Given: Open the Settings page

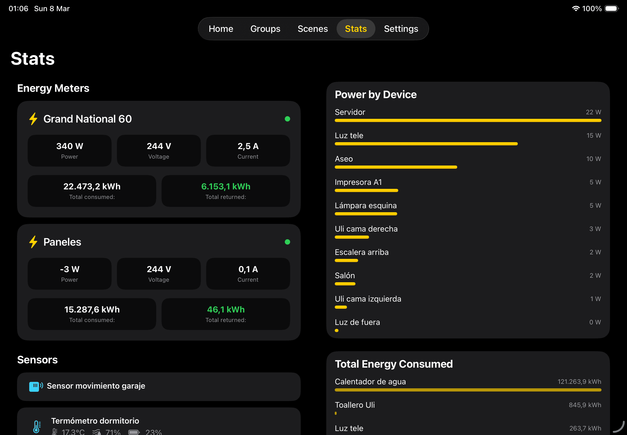Looking at the screenshot, I should (x=401, y=29).
